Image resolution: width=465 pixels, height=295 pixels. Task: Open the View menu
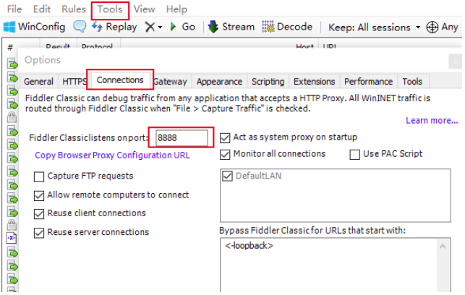point(144,9)
